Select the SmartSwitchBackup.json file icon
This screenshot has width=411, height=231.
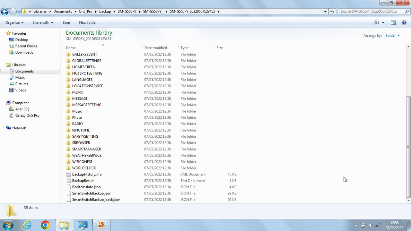pos(68,193)
